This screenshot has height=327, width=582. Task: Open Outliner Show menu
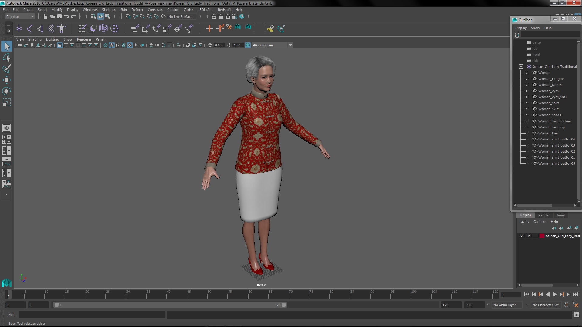tap(535, 28)
